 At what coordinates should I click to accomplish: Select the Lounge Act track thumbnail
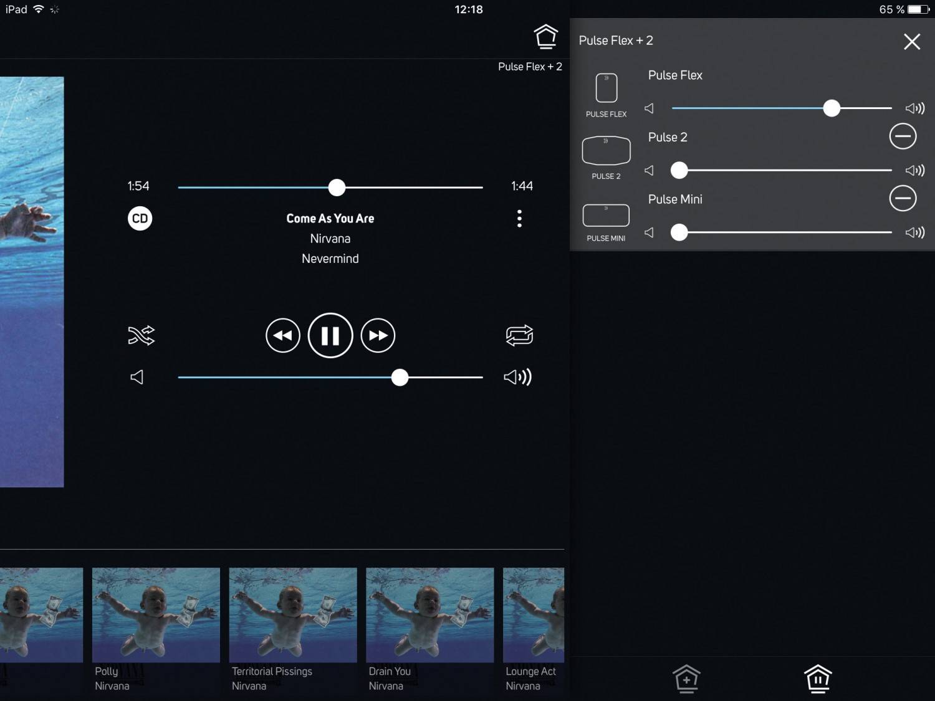pyautogui.click(x=534, y=615)
